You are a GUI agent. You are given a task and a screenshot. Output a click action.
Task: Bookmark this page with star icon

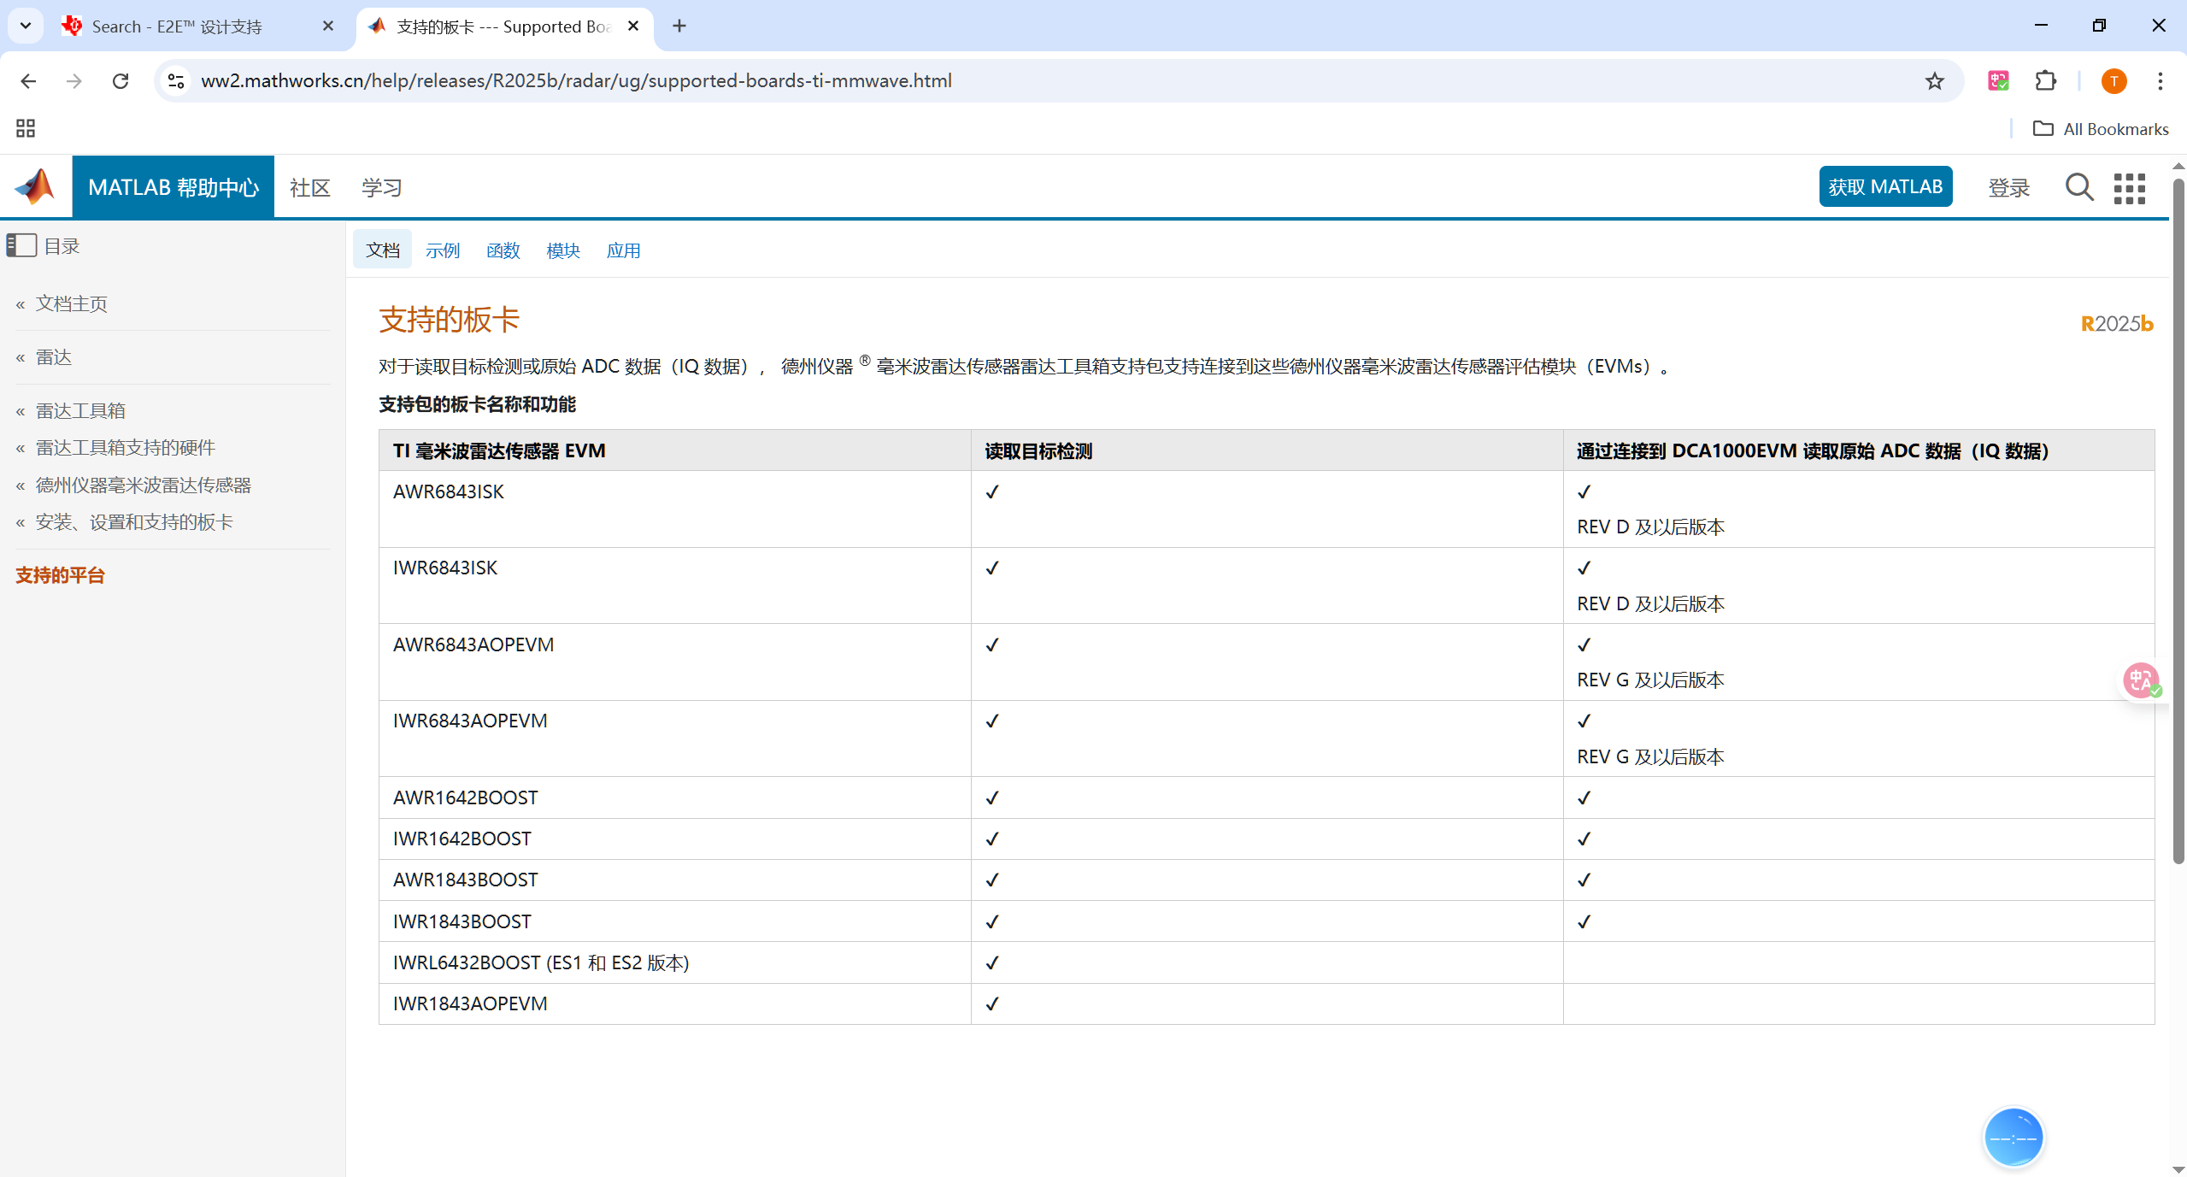[x=1935, y=81]
